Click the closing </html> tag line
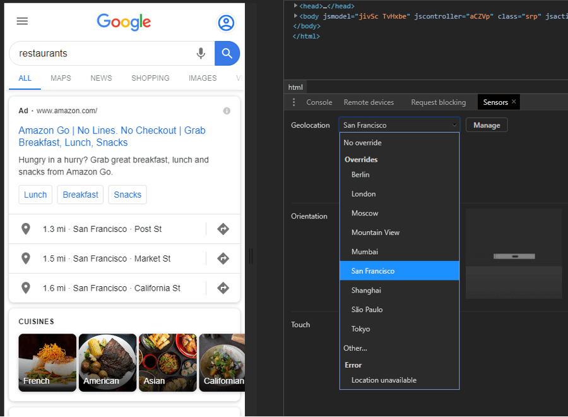 pyautogui.click(x=306, y=36)
